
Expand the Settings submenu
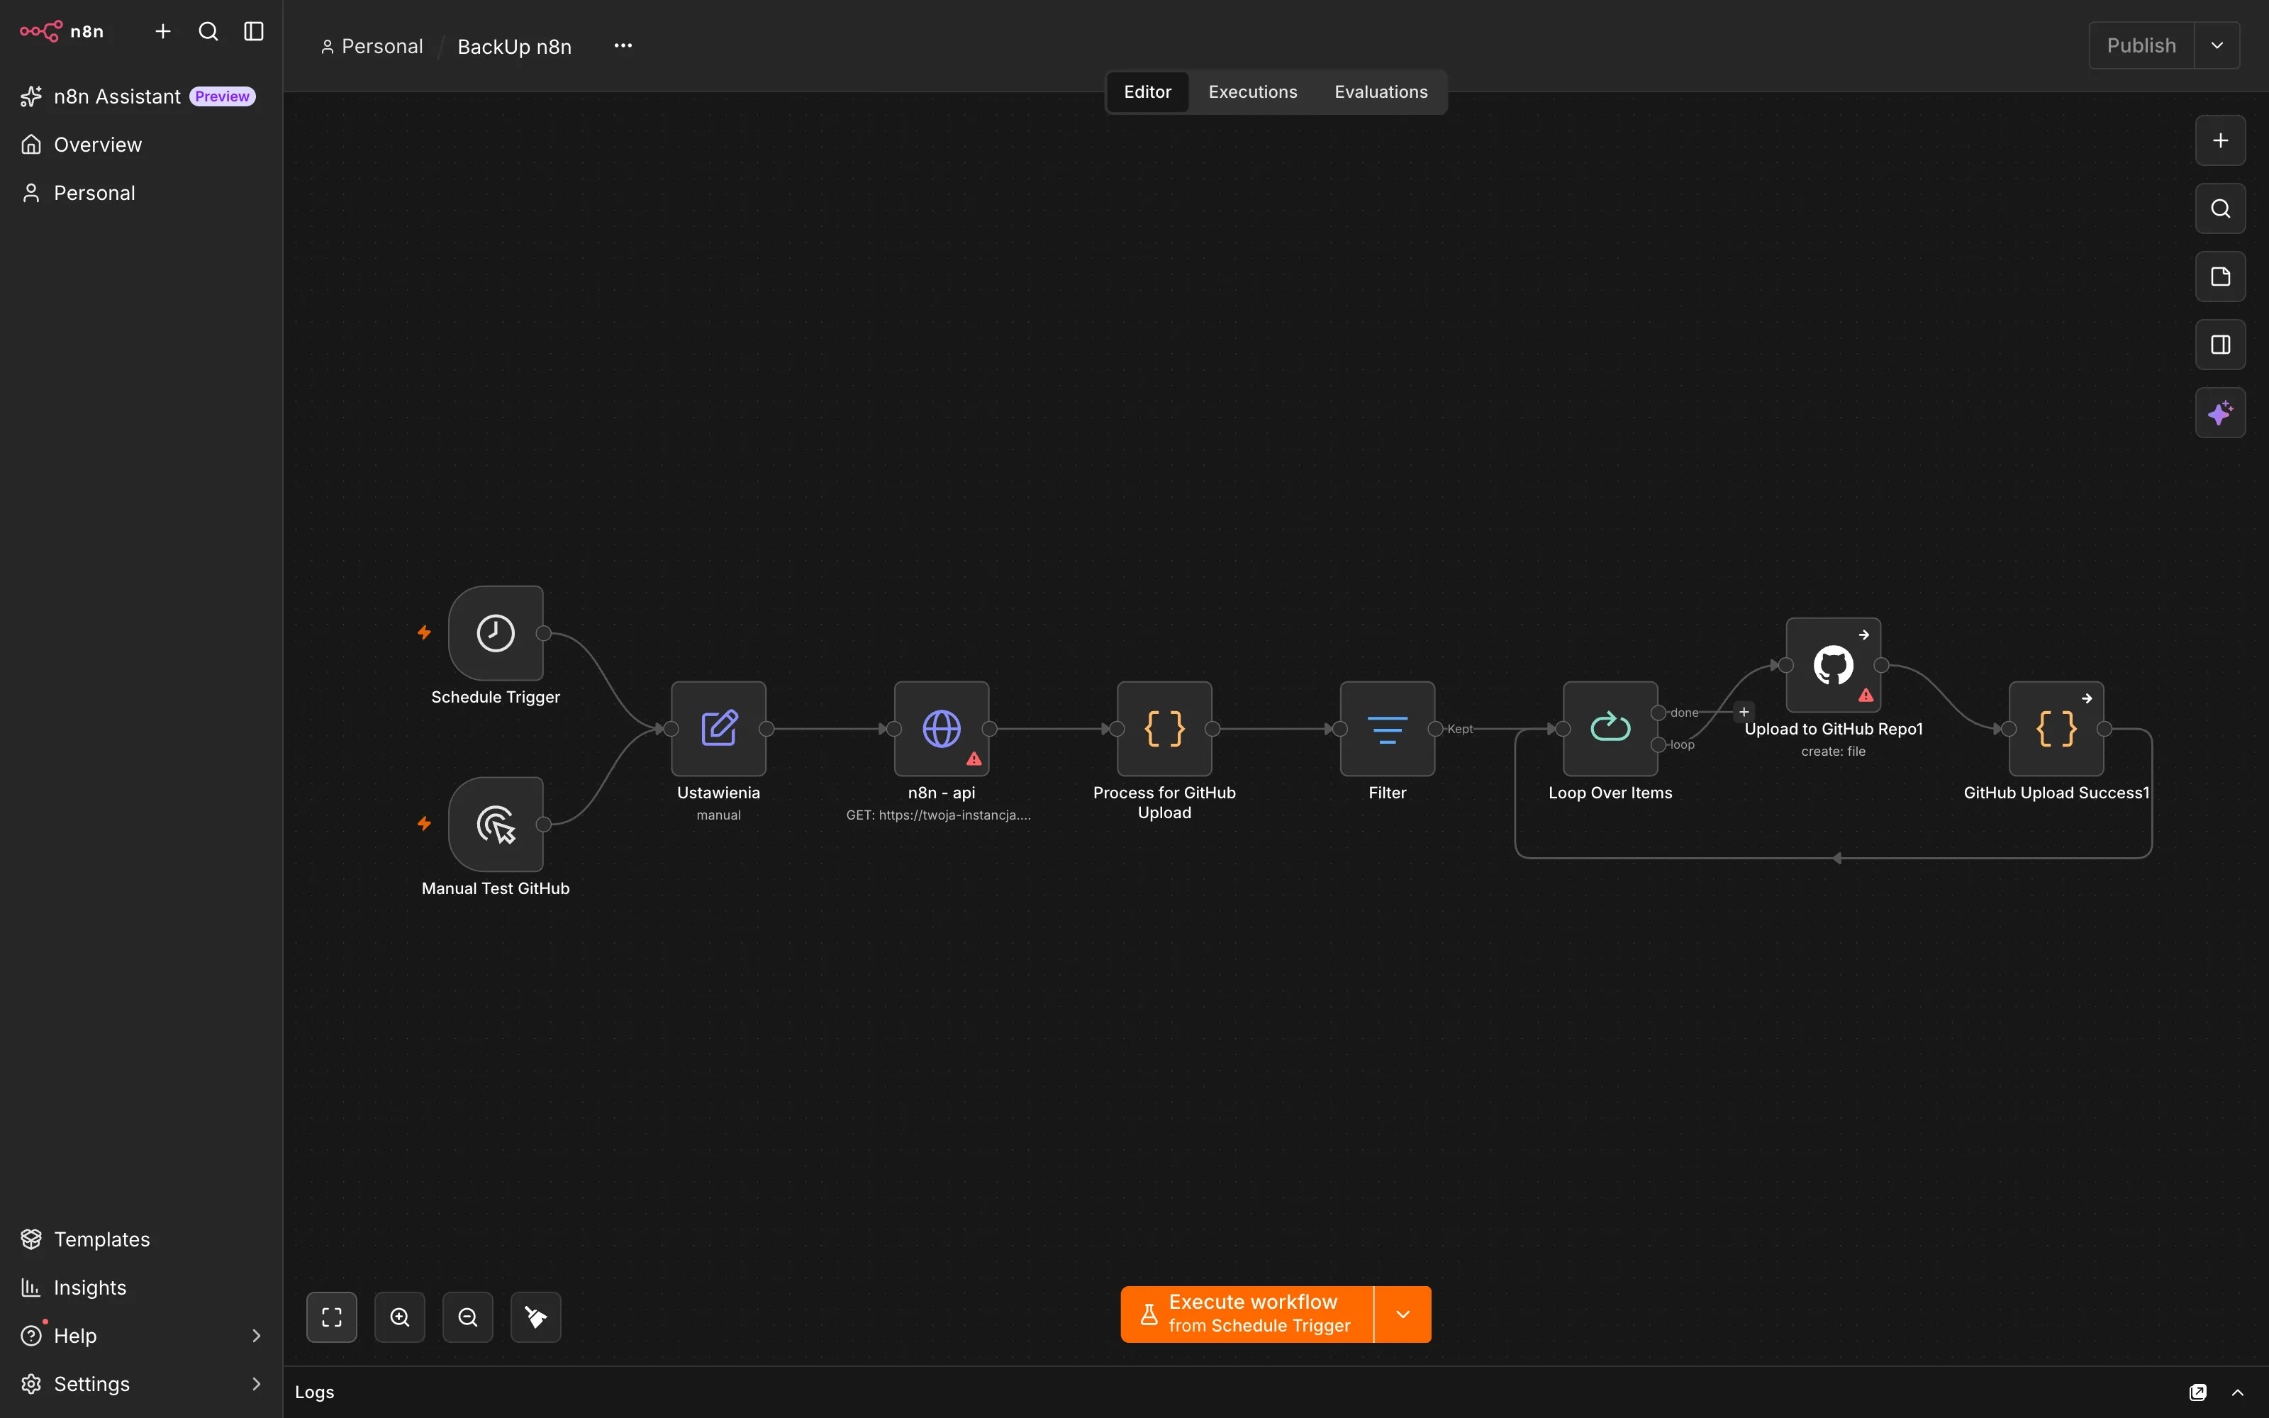(x=256, y=1383)
